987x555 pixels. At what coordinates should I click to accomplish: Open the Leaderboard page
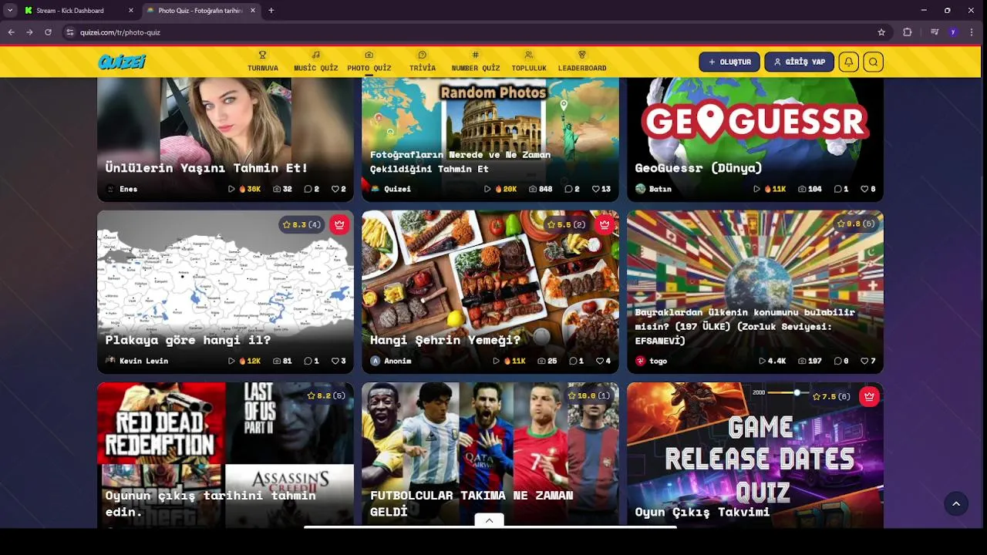(582, 62)
